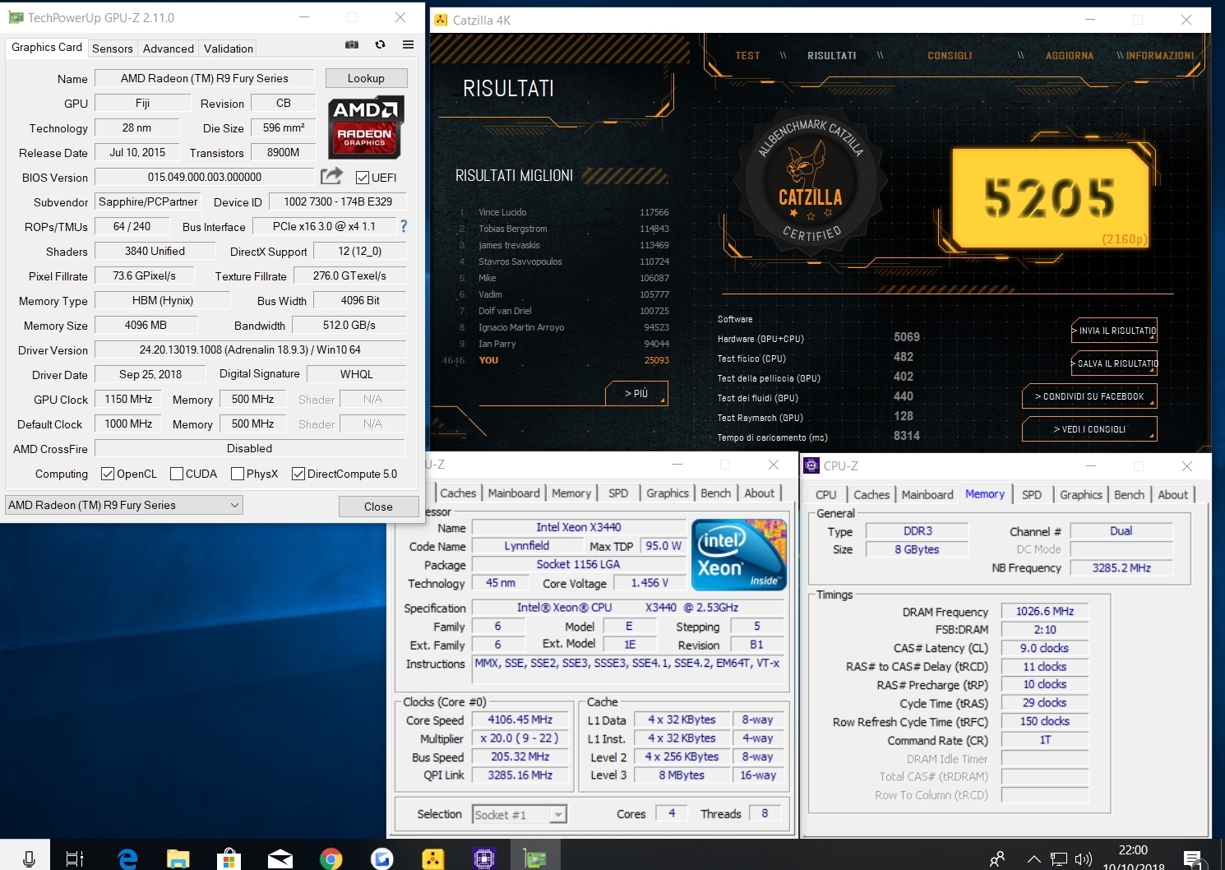Open the Mainboard tab in left CPU-Z window

coord(514,493)
